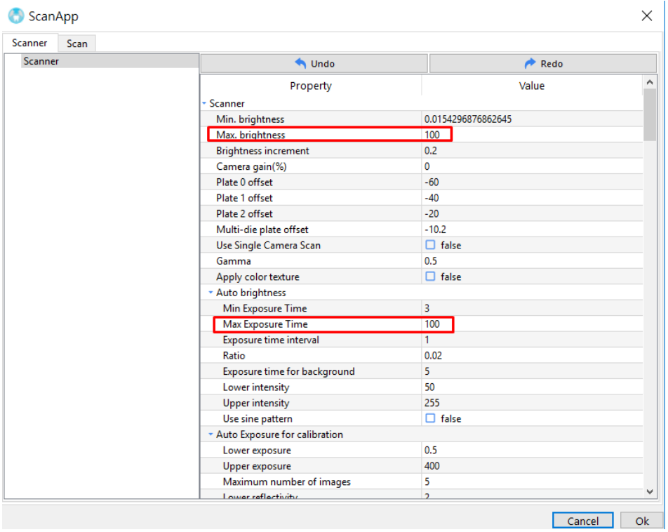Screen dimensions: 668x532
Task: Click the scrollbar down arrow
Action: tap(649, 492)
